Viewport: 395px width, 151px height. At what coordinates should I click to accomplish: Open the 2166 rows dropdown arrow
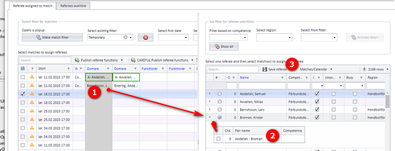pos(387,69)
